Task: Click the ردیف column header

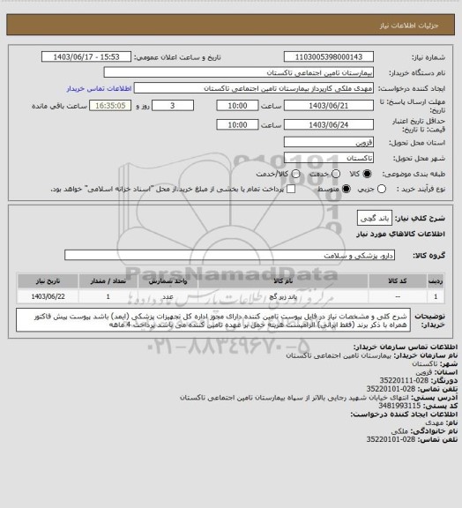Action: tap(436, 281)
